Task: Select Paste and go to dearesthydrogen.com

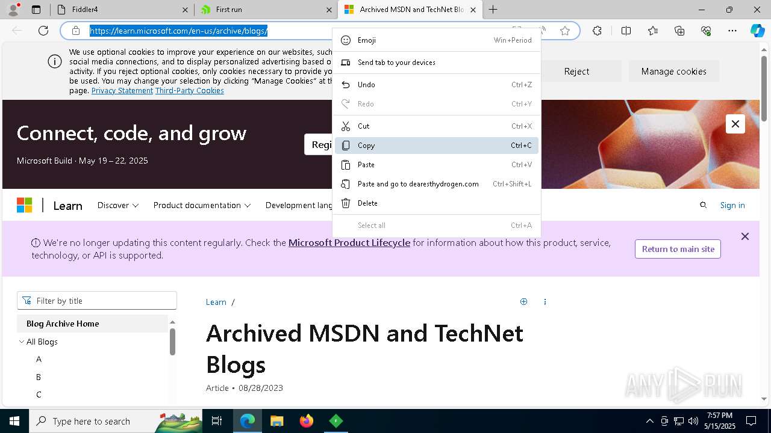Action: [437, 184]
